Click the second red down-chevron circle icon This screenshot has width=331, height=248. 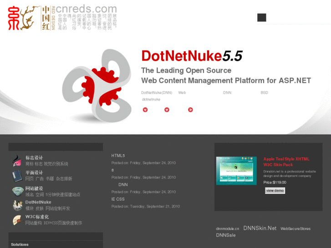pos(167,110)
